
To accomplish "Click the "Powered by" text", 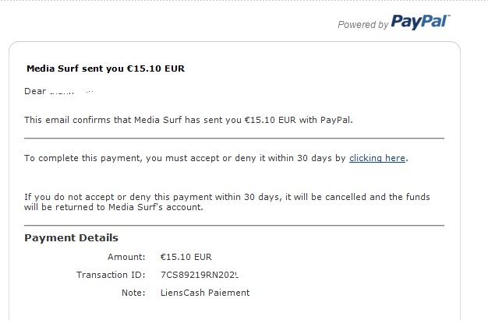I will [362, 25].
